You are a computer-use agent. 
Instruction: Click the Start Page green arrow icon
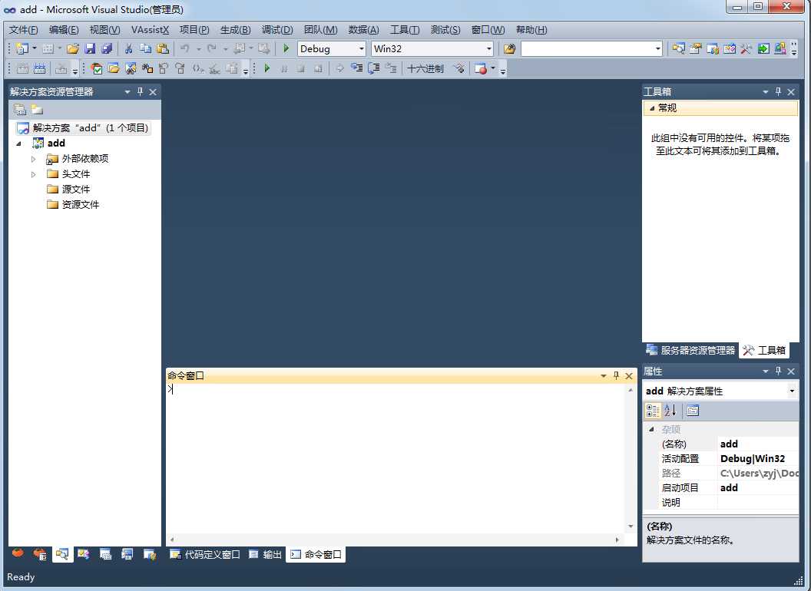763,48
